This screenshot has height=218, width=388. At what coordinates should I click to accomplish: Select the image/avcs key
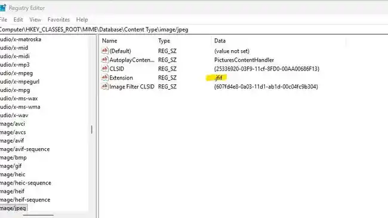pyautogui.click(x=13, y=132)
